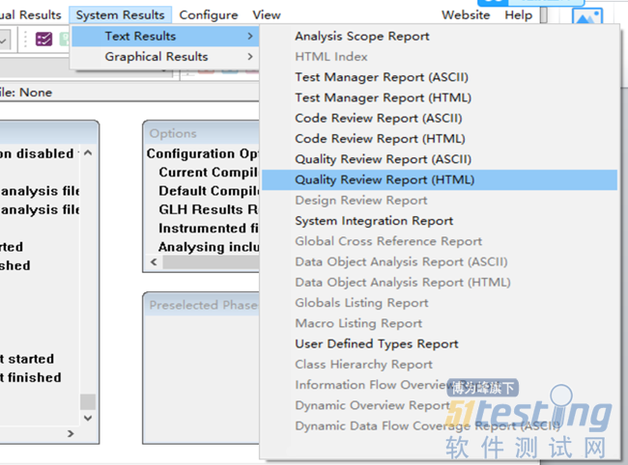Open the Help menu
628x465 pixels.
pos(518,14)
